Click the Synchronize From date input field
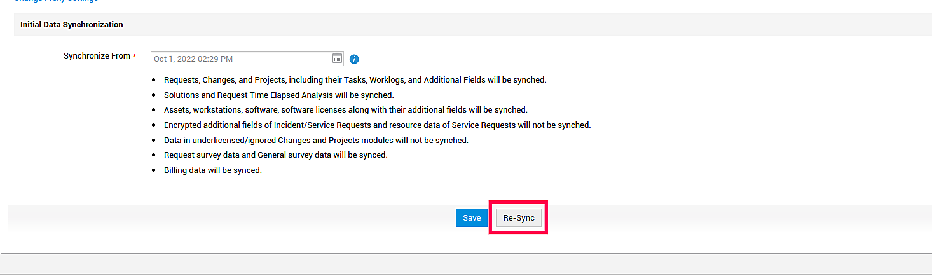Viewport: 932px width, 276px height. pos(242,59)
